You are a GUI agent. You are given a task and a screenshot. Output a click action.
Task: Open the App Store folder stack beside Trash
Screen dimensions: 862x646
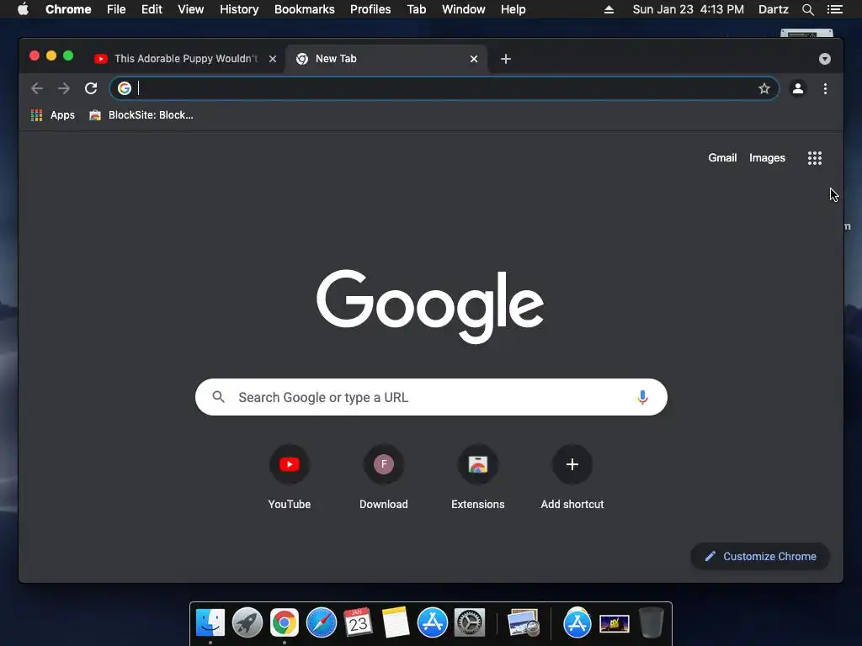pos(577,623)
